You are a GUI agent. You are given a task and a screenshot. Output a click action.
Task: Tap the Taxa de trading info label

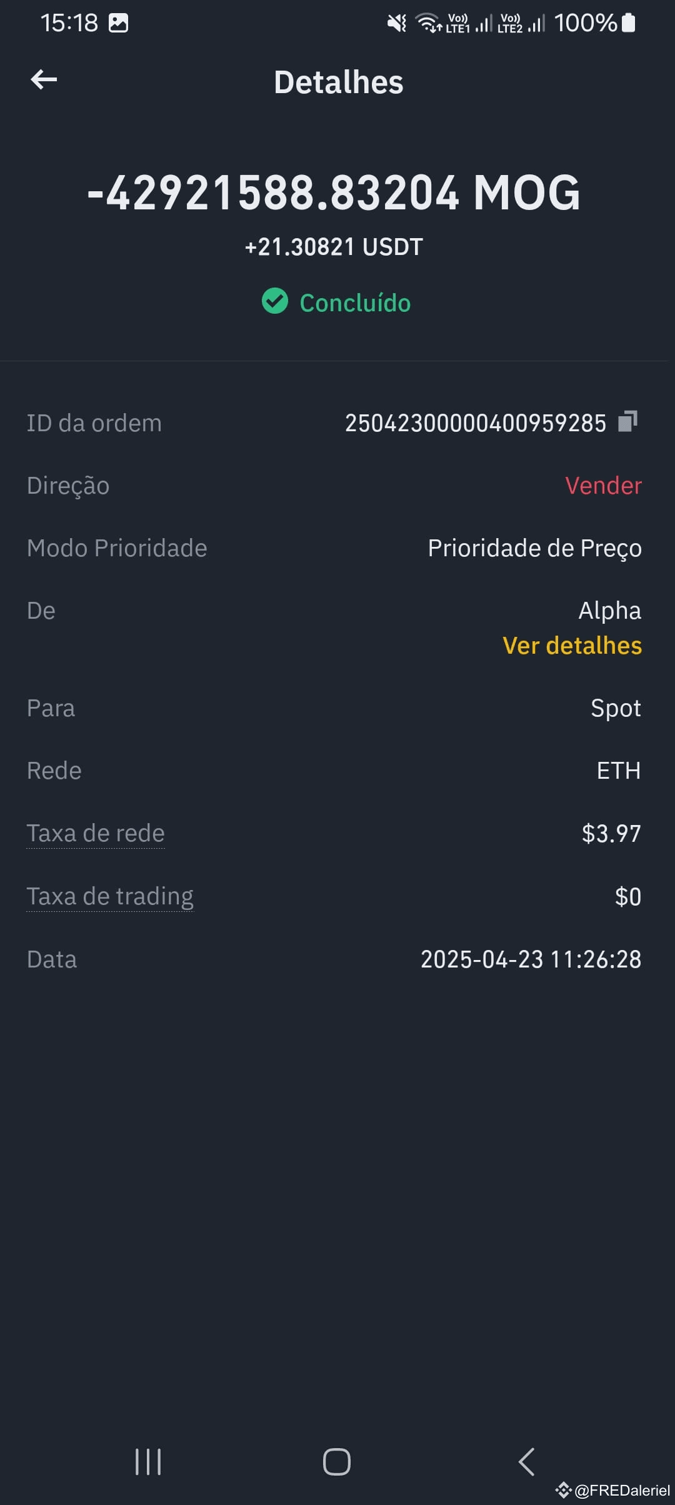pyautogui.click(x=110, y=897)
